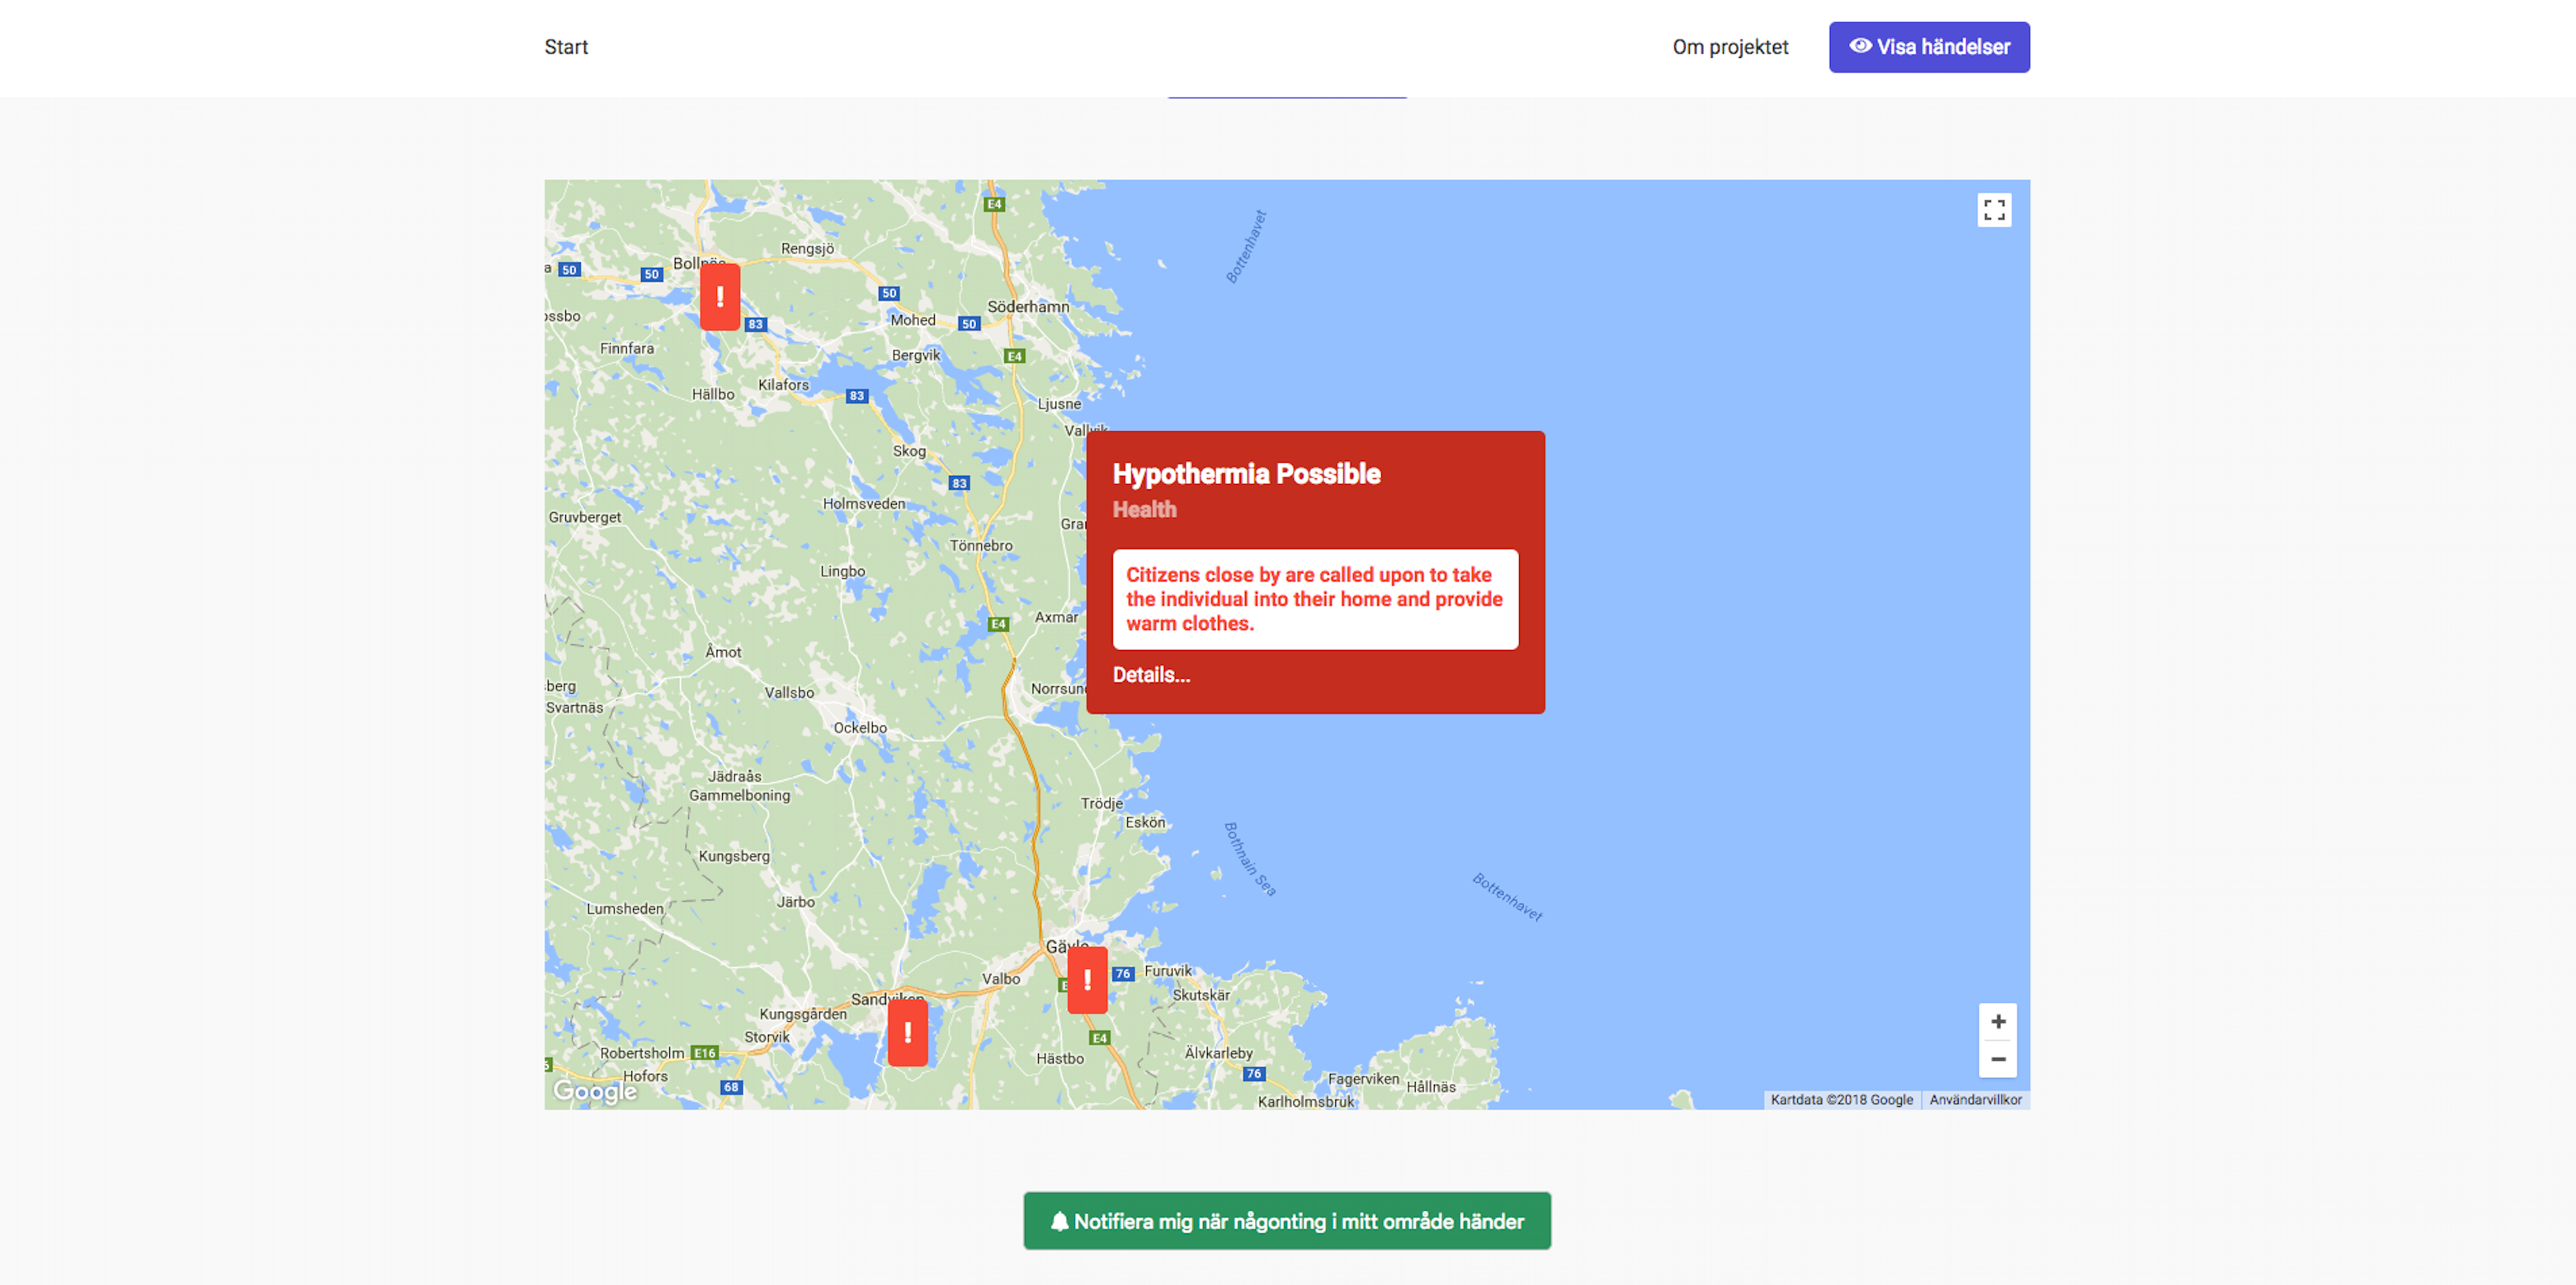Click the Google logo on map
Image resolution: width=2576 pixels, height=1285 pixels.
595,1091
